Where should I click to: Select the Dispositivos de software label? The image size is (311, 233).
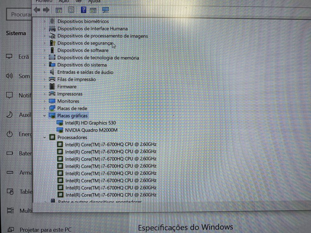[x=83, y=50]
